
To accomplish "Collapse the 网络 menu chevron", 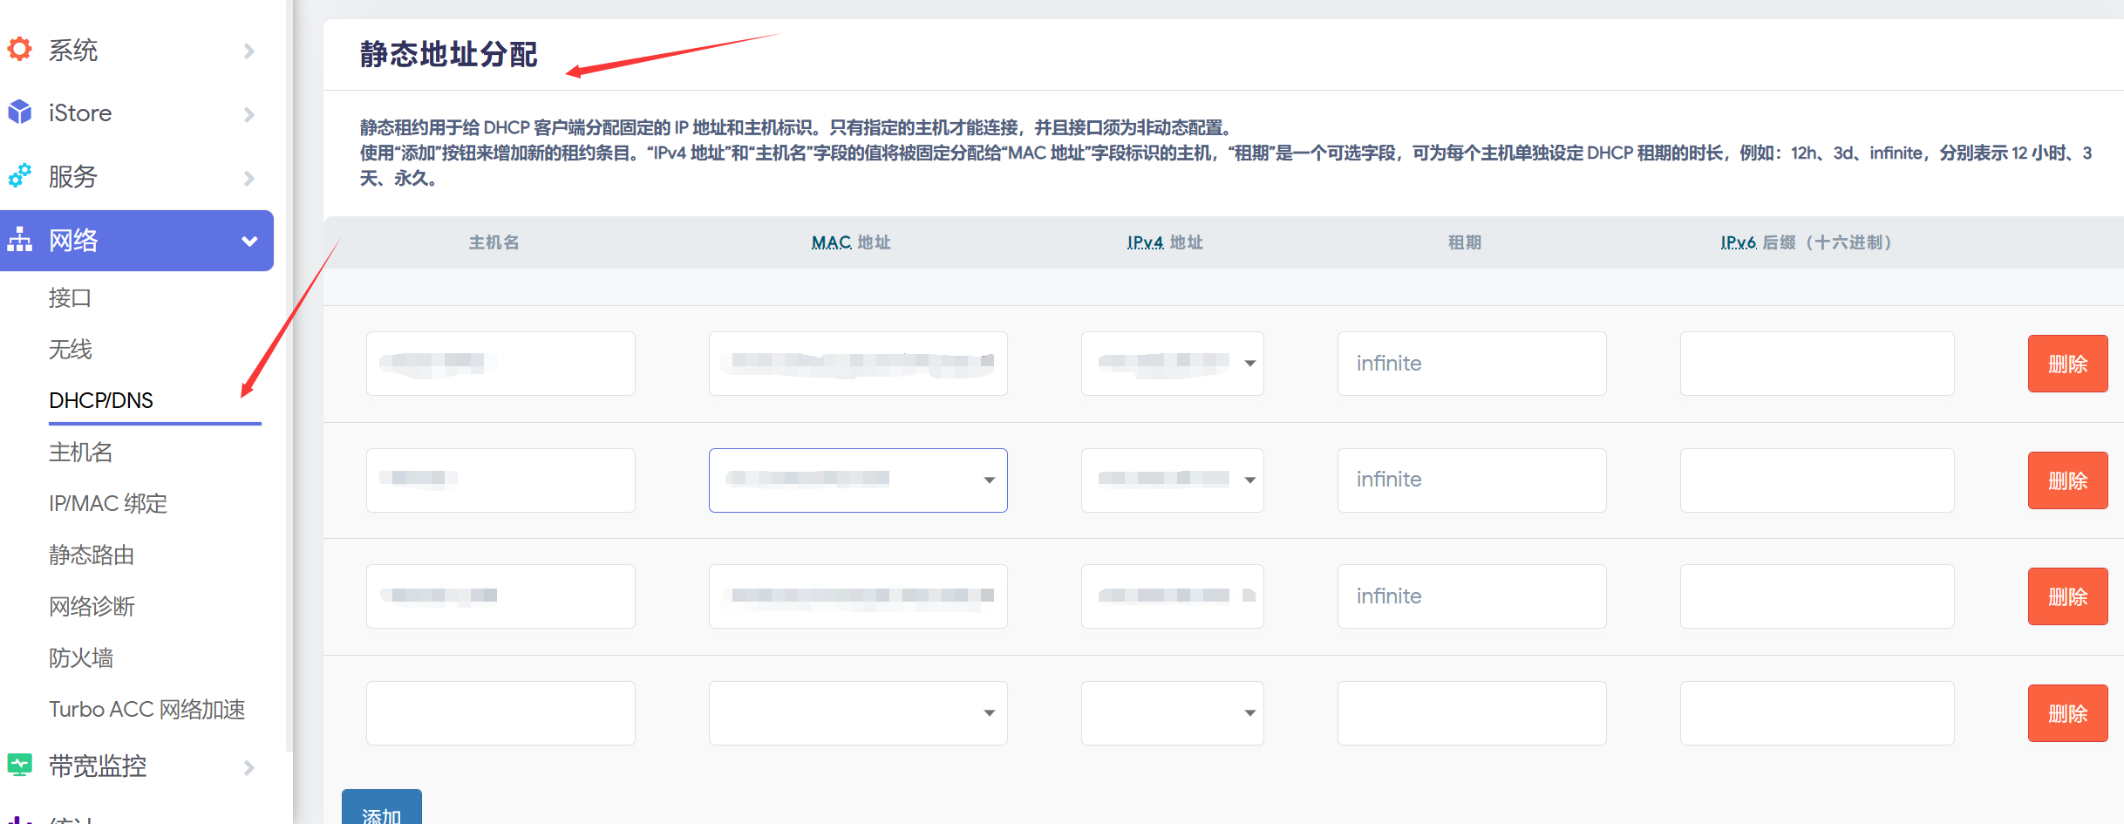I will pyautogui.click(x=249, y=241).
